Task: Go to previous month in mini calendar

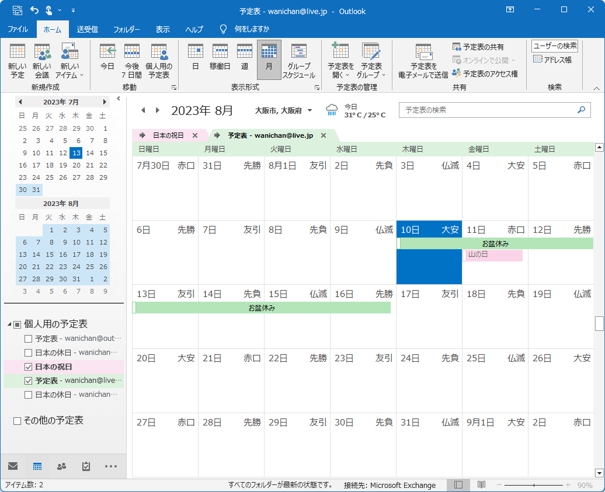Action: click(20, 102)
